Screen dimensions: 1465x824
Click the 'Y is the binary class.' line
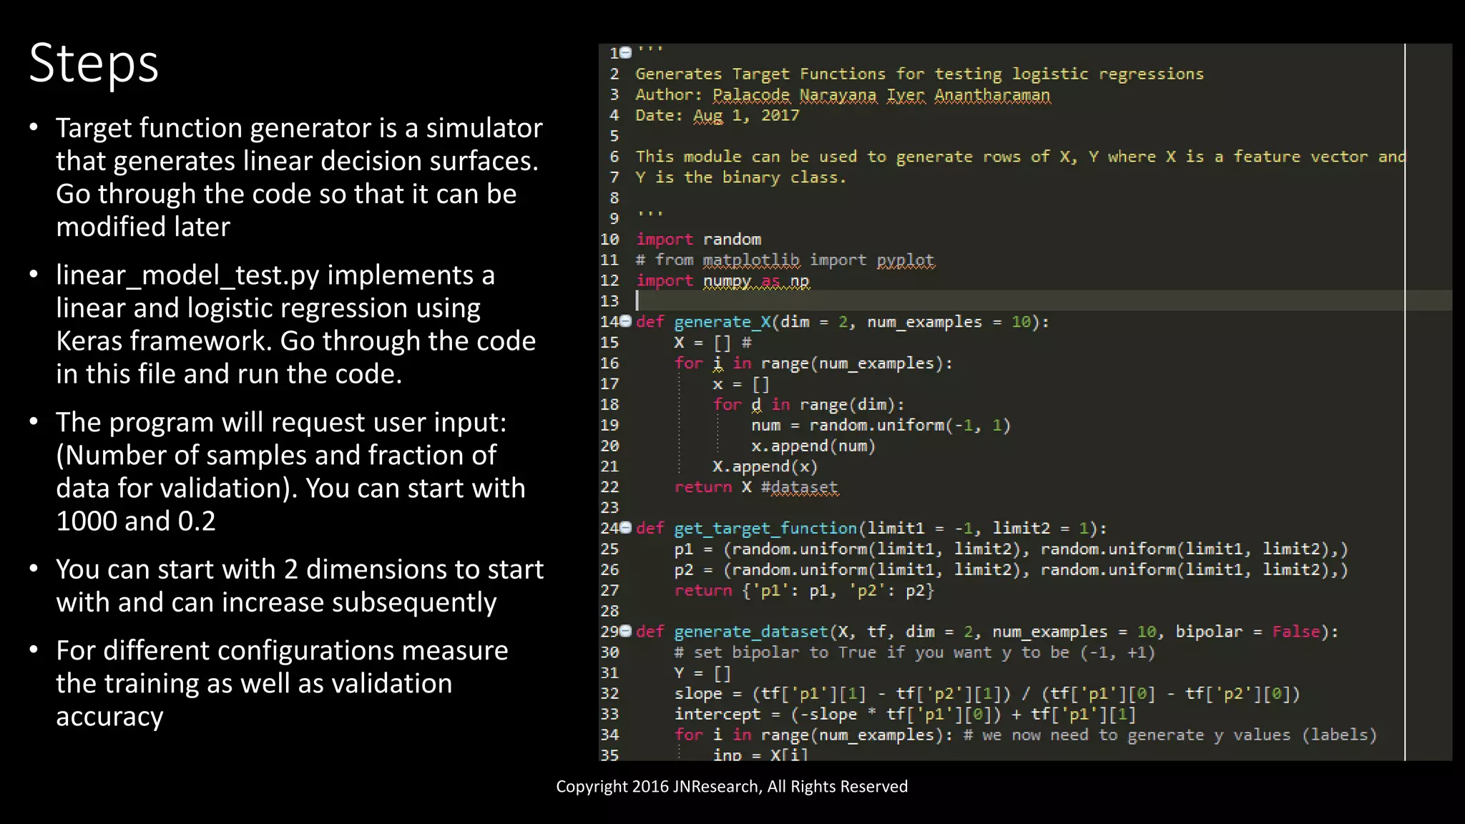tap(740, 177)
